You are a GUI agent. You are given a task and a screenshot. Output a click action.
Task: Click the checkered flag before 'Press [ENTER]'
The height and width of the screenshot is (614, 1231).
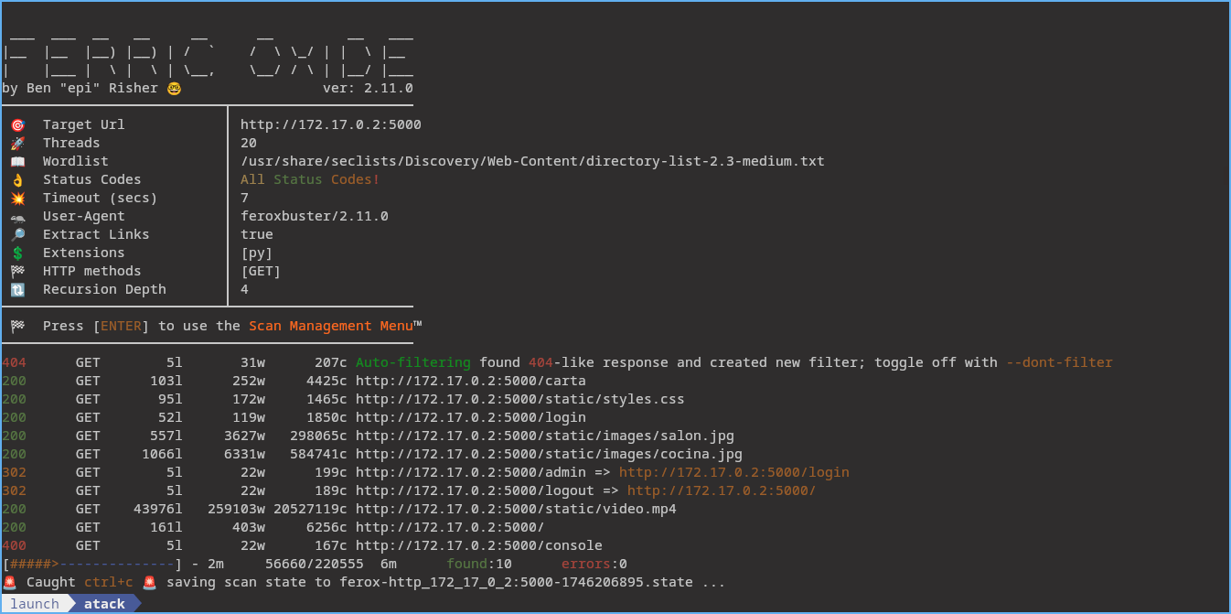point(17,327)
